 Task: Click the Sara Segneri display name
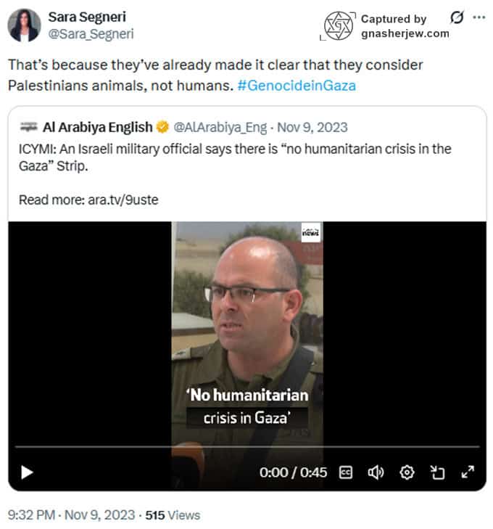pos(87,17)
